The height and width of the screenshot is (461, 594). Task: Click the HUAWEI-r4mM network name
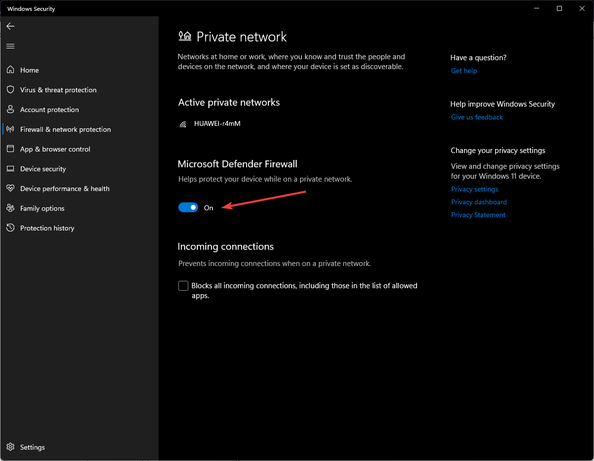pyautogui.click(x=217, y=123)
